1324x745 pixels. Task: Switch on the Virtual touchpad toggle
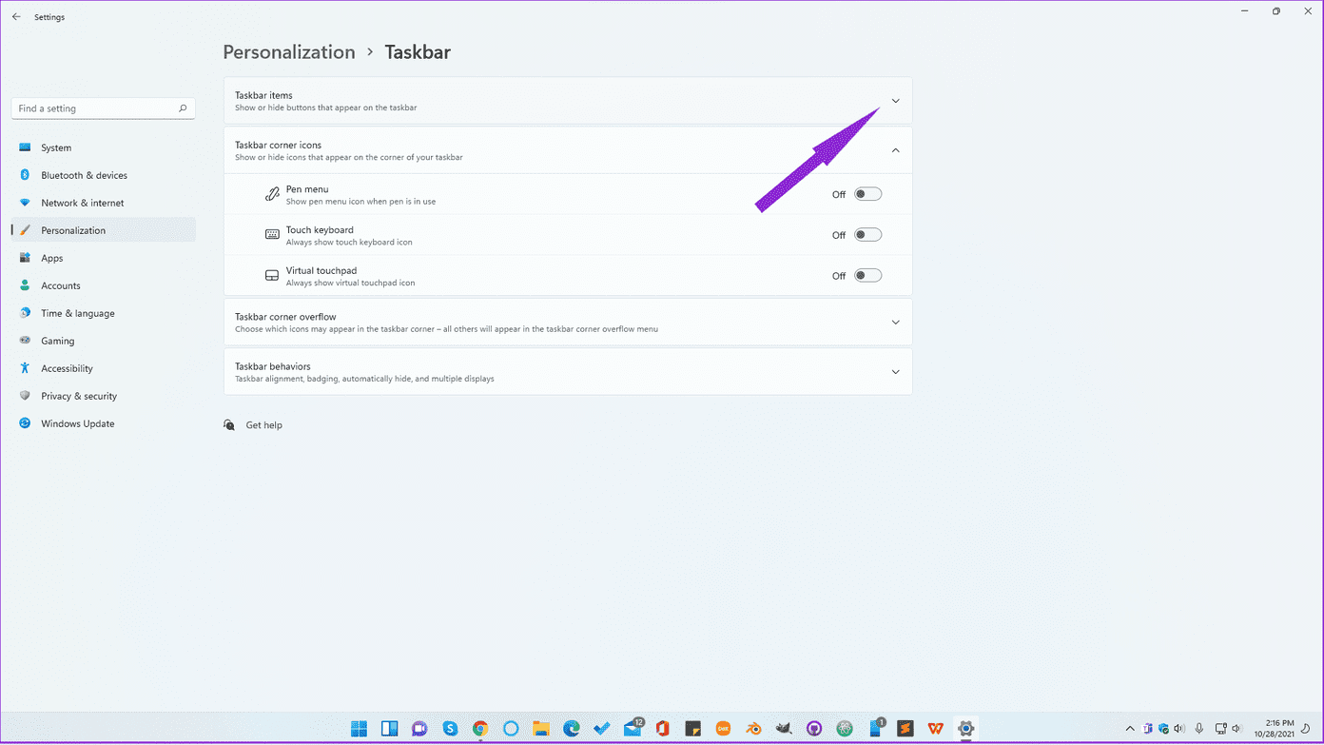867,276
